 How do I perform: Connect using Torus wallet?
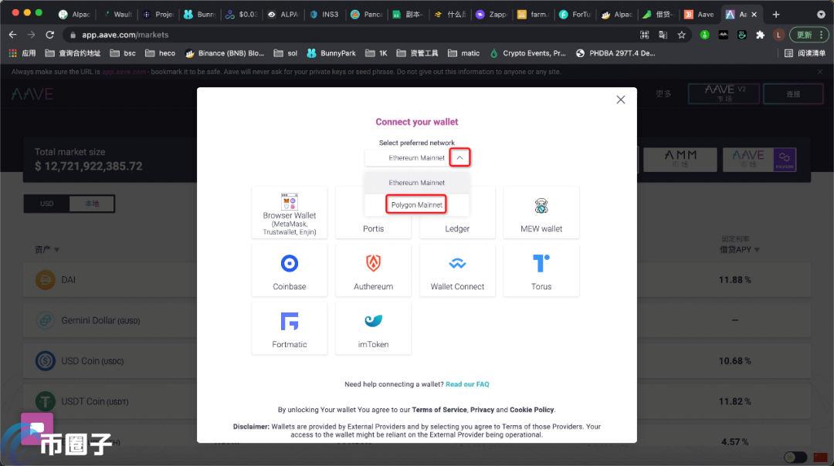click(541, 271)
